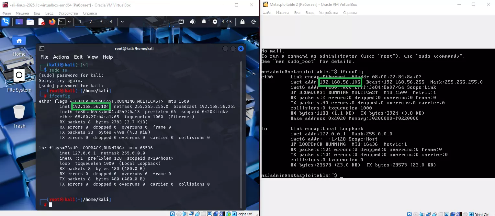Image resolution: width=495 pixels, height=216 pixels.
Task: Click "Link encap:Local Loopback" text
Action: pyautogui.click(x=327, y=129)
